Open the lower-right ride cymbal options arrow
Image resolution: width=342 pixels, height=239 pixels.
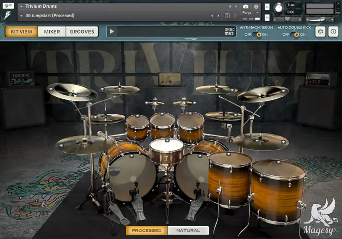[283, 142]
